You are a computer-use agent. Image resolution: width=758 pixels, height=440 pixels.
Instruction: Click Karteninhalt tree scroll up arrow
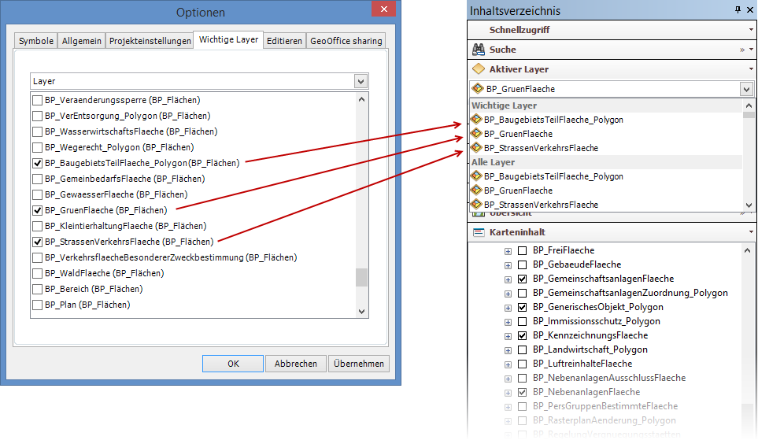coord(747,250)
